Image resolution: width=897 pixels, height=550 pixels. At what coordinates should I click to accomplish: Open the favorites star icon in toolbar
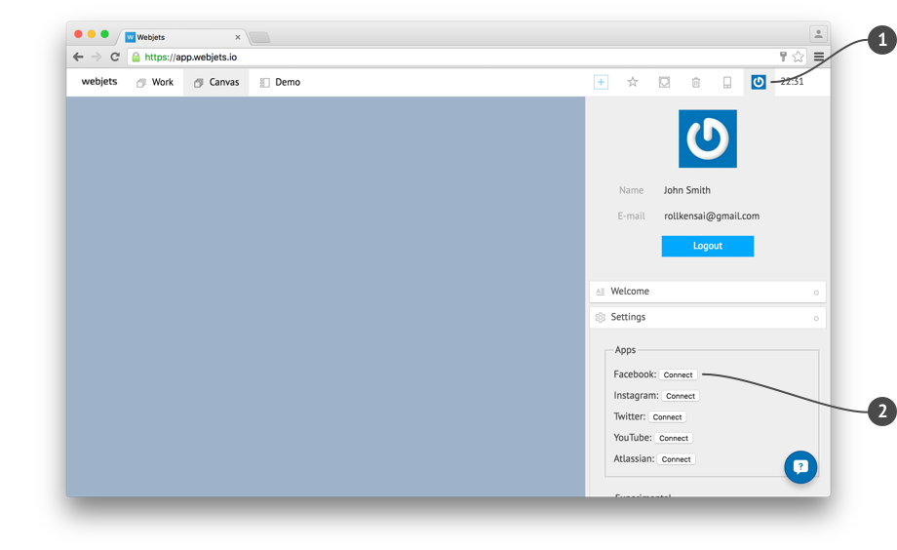pos(632,82)
